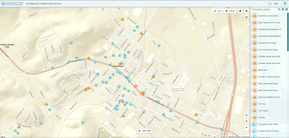The height and width of the screenshot is (138, 289).
Task: Select Abraham Lincoln Bear in list
Action: point(269,16)
